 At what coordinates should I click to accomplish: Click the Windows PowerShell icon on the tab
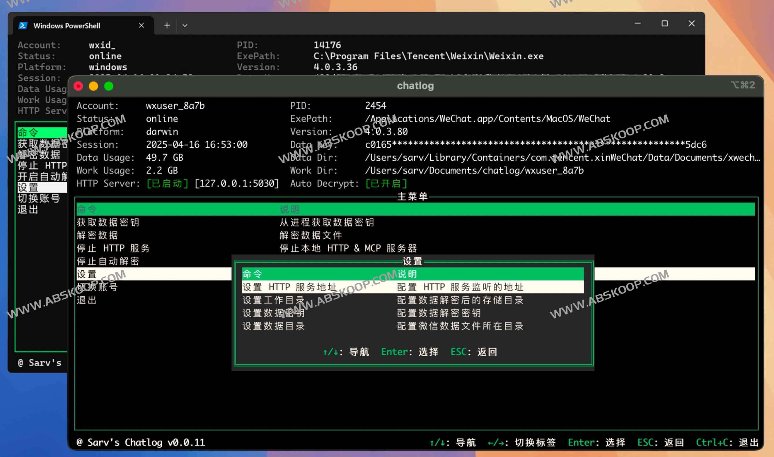23,25
